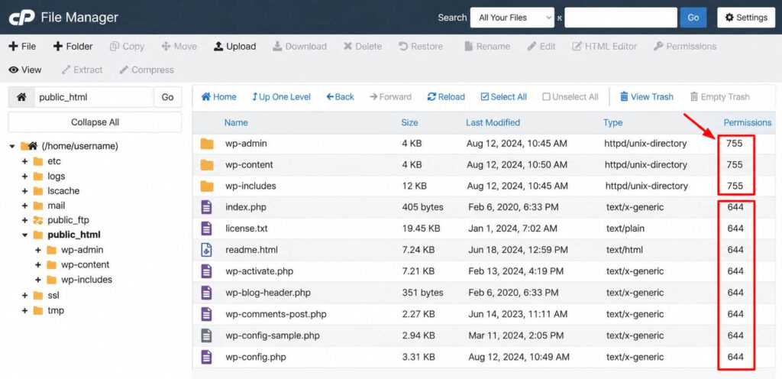This screenshot has width=782, height=379.
Task: Open the All Your Files search dropdown
Action: click(512, 18)
